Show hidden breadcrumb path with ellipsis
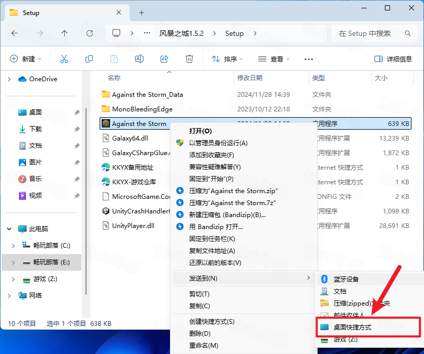Viewport: 424px width, 354px height. coord(147,33)
